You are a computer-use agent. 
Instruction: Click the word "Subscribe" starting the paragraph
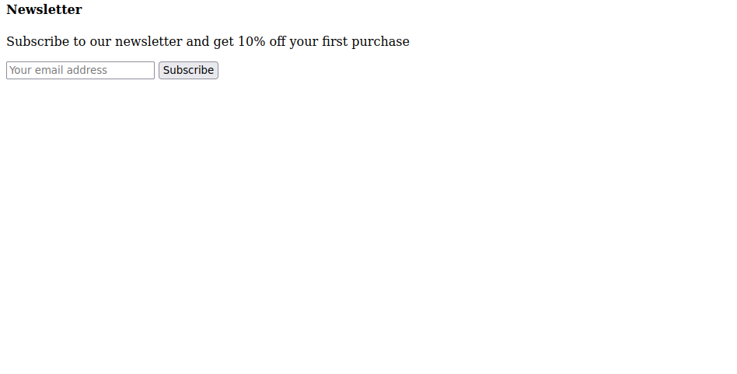[38, 41]
